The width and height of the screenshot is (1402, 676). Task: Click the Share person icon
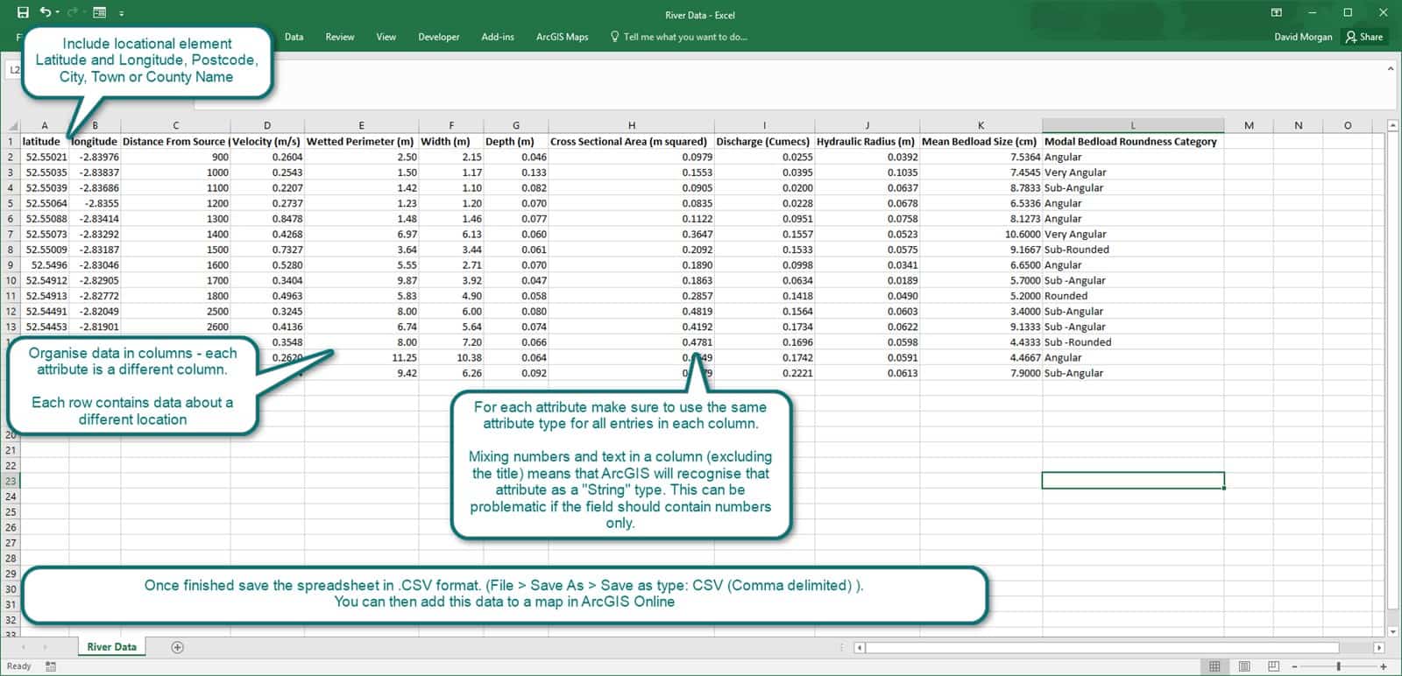click(x=1351, y=37)
